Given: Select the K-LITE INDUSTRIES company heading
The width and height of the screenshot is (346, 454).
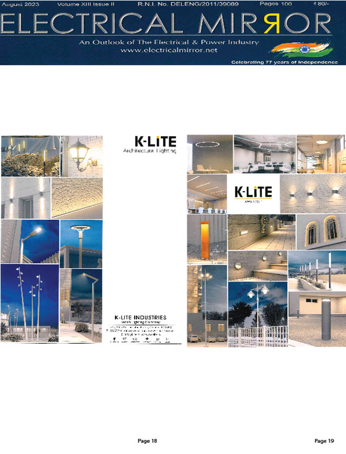Looking at the screenshot, I should (x=141, y=317).
